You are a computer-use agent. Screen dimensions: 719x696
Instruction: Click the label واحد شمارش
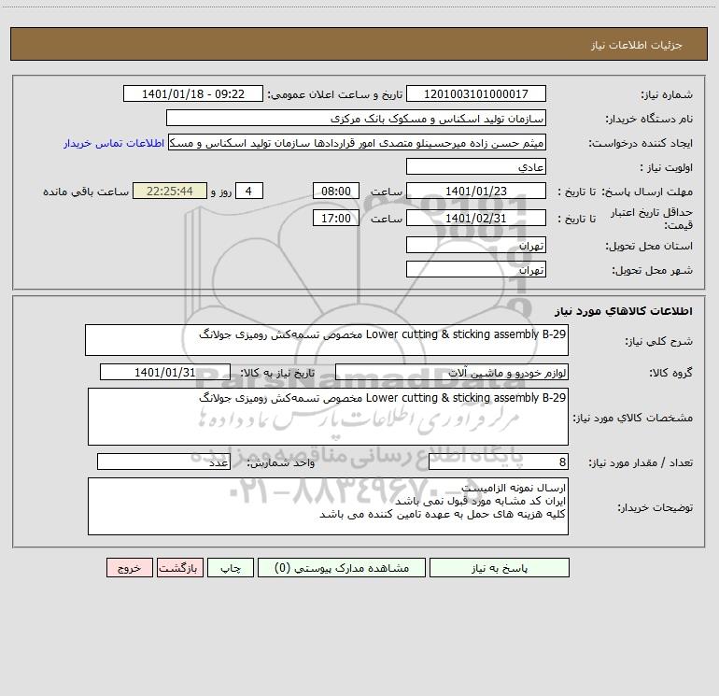281,463
